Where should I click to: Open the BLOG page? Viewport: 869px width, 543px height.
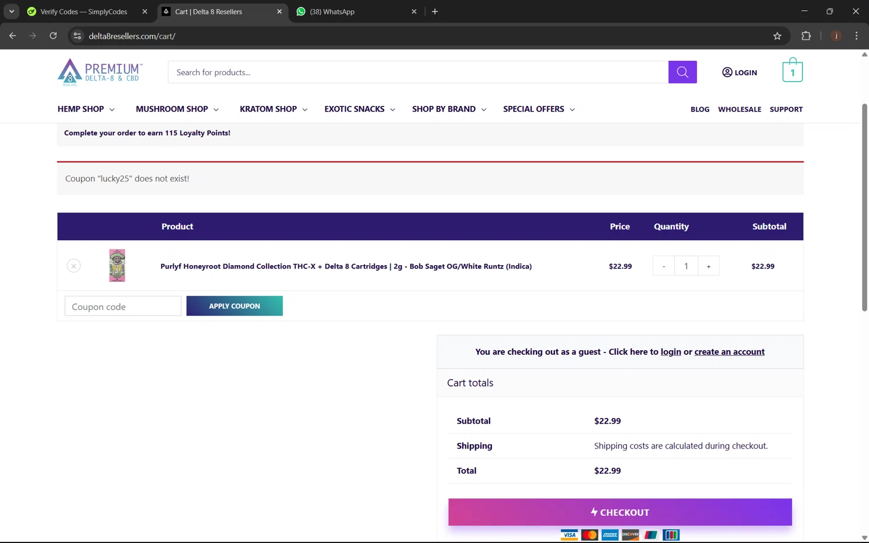(x=700, y=109)
